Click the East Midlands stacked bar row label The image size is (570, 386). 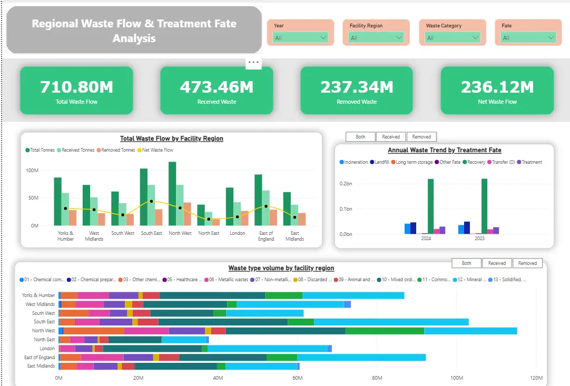click(x=41, y=366)
